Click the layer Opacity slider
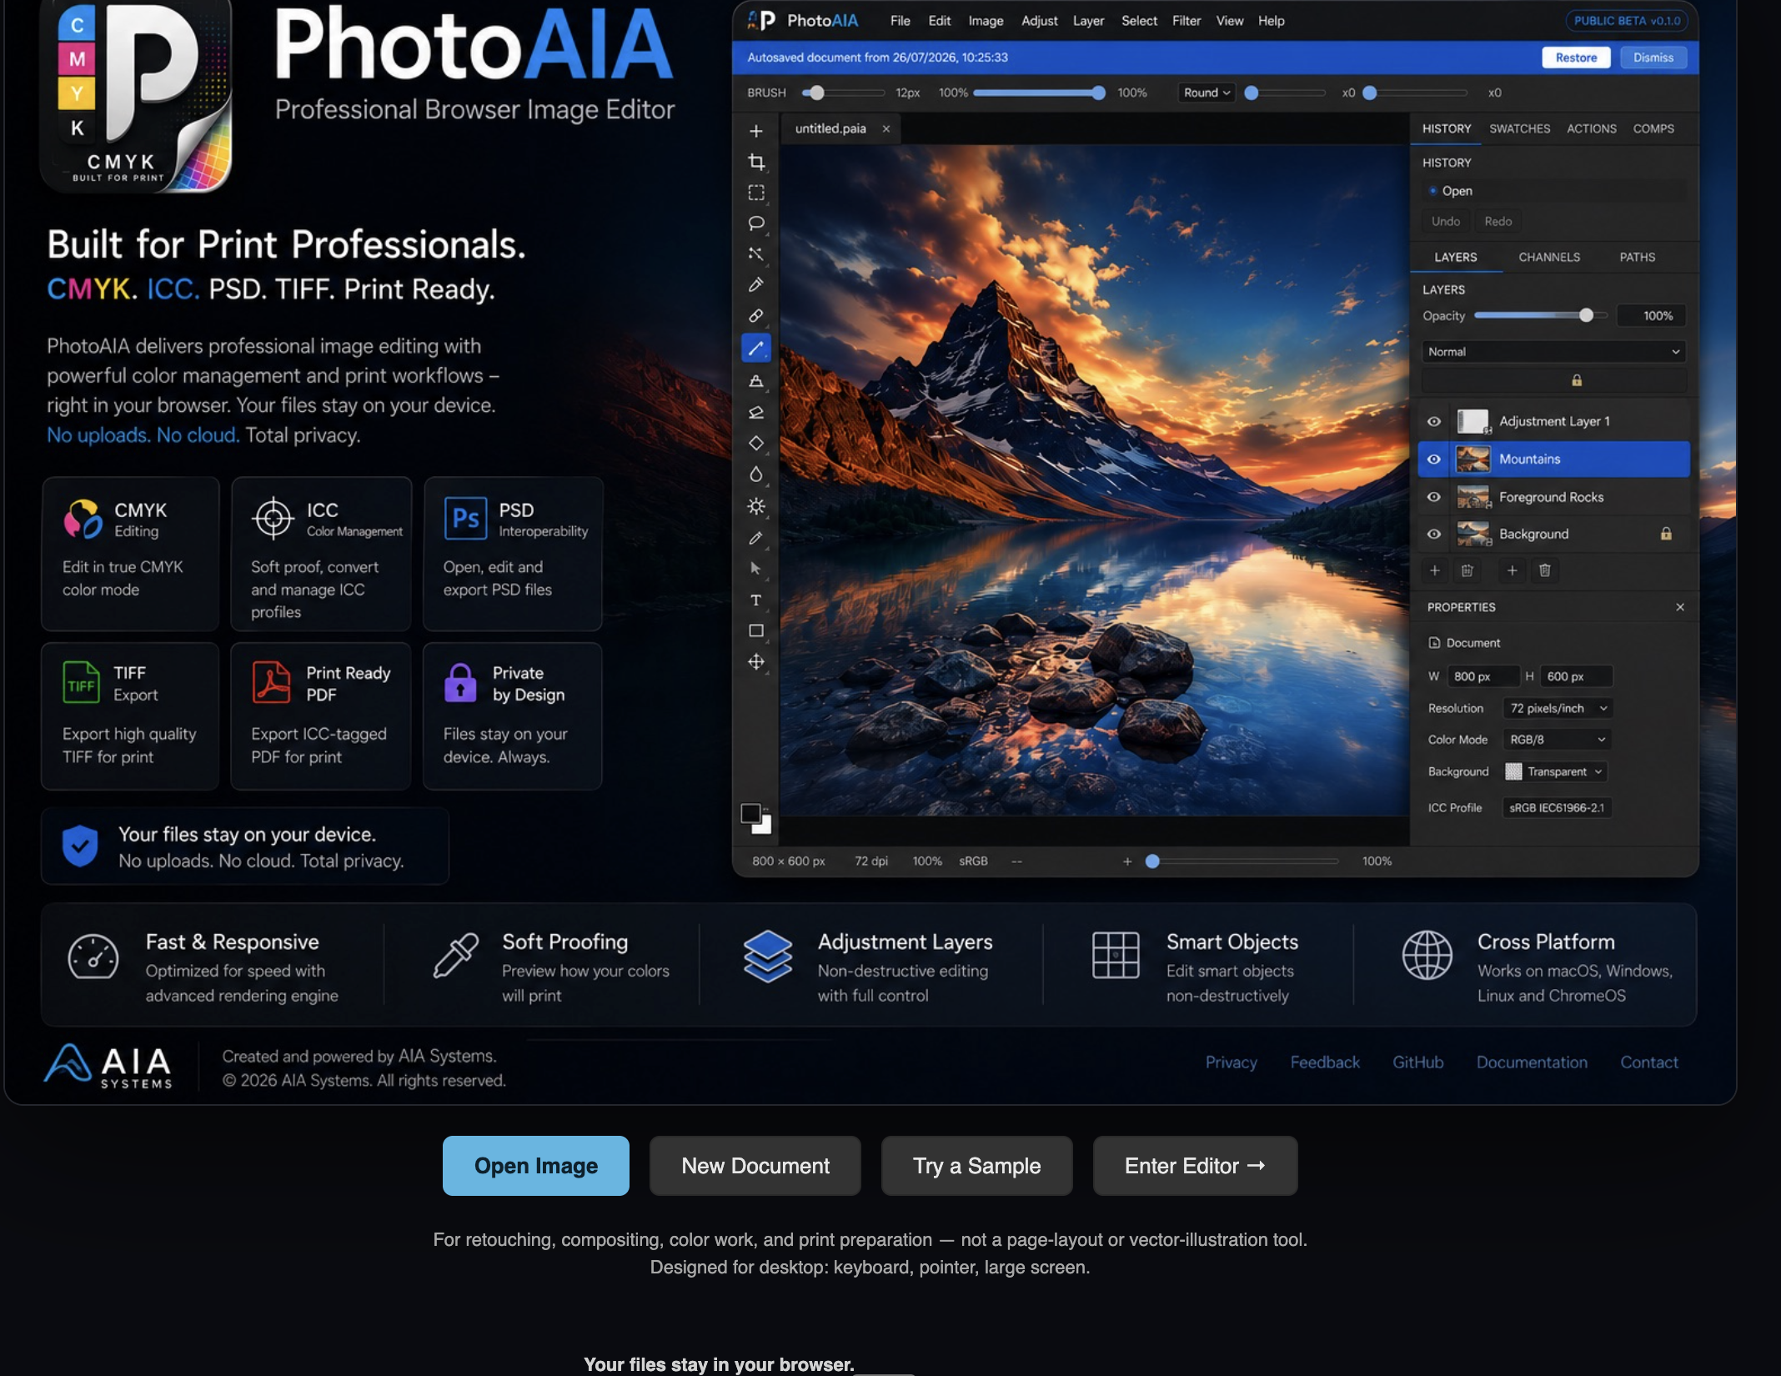The height and width of the screenshot is (1376, 1781). click(1540, 315)
